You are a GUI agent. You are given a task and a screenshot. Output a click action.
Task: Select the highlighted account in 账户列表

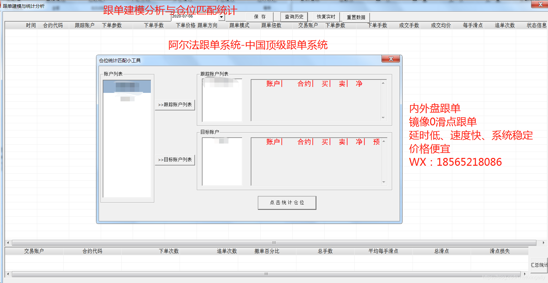tap(127, 87)
